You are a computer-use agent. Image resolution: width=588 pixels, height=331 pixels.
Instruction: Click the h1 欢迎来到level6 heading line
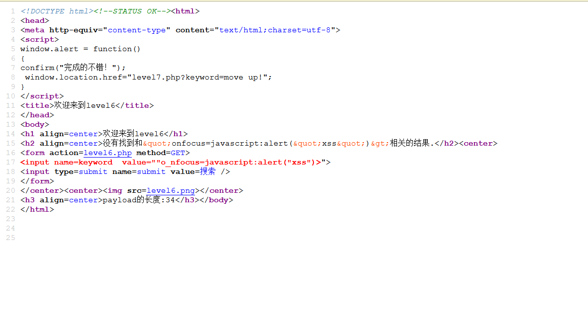pos(104,134)
